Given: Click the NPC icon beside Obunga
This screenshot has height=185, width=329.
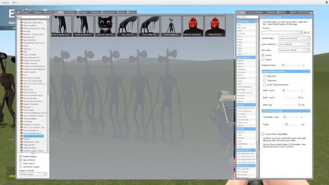Looking at the screenshot, I should 22,49.
